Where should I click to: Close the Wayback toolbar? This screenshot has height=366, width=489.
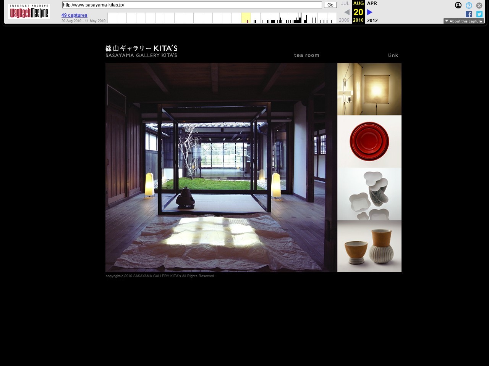pyautogui.click(x=479, y=5)
